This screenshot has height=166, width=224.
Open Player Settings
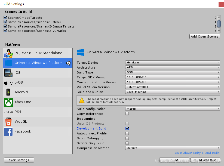[19, 160]
